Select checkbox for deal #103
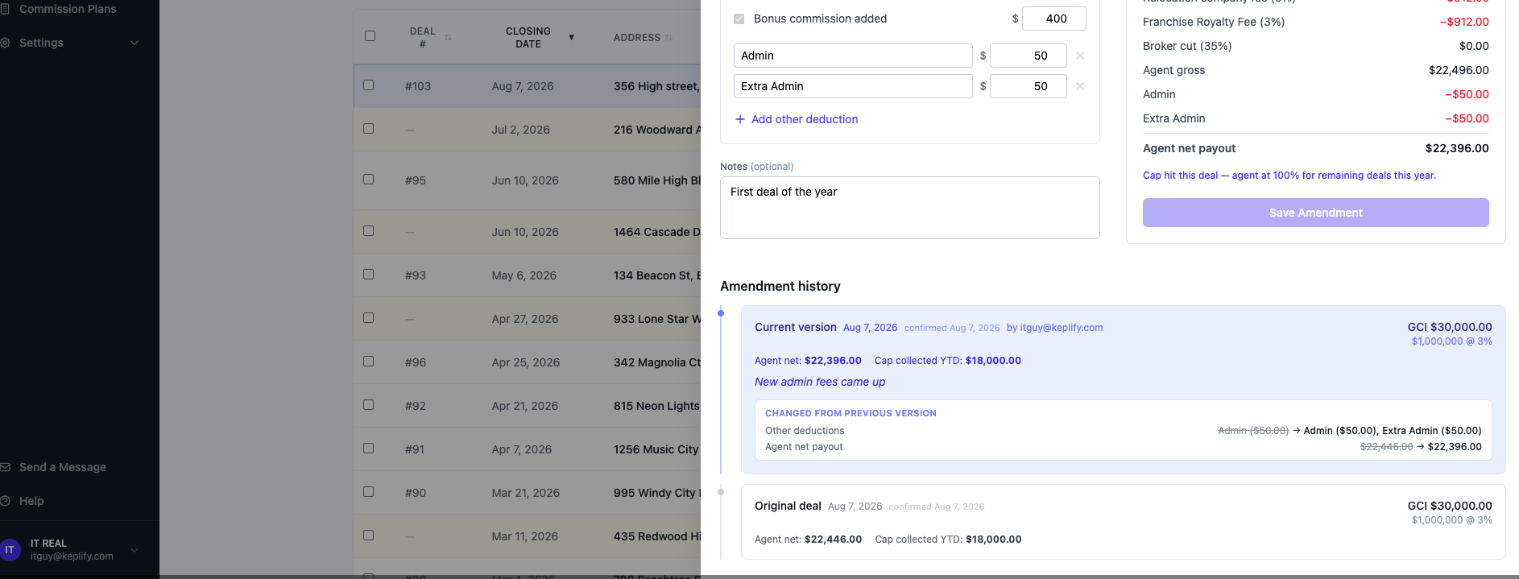Screen dimensions: 1519x579 [x=369, y=85]
